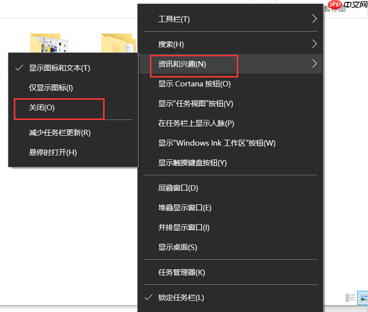Switch to details list view icon

pyautogui.click(x=350, y=297)
